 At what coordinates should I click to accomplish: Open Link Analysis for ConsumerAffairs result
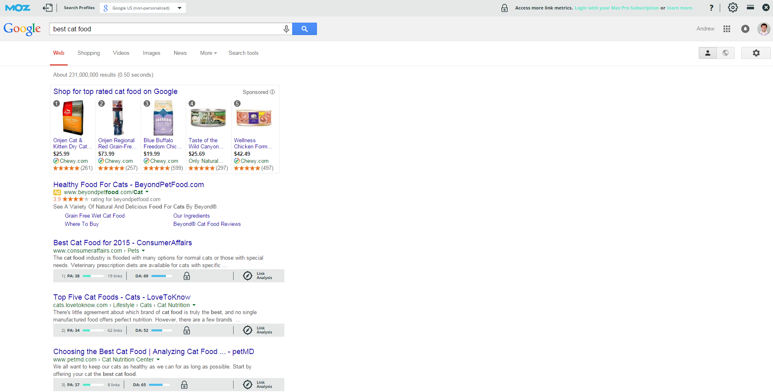pos(258,276)
